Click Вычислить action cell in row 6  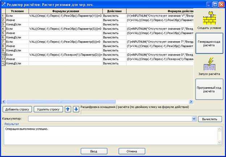point(114,37)
